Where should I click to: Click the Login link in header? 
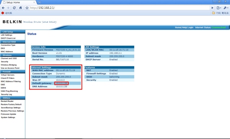191,28
